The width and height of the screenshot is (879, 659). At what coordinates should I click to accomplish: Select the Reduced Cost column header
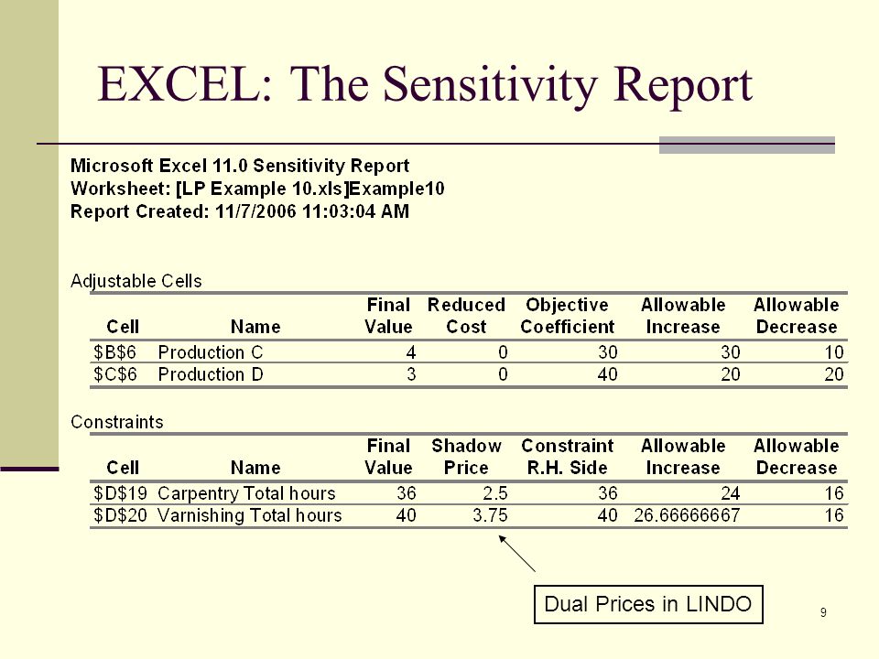tap(466, 316)
